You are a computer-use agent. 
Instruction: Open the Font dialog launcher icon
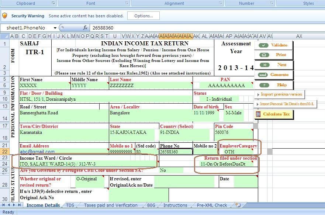click(127, 3)
